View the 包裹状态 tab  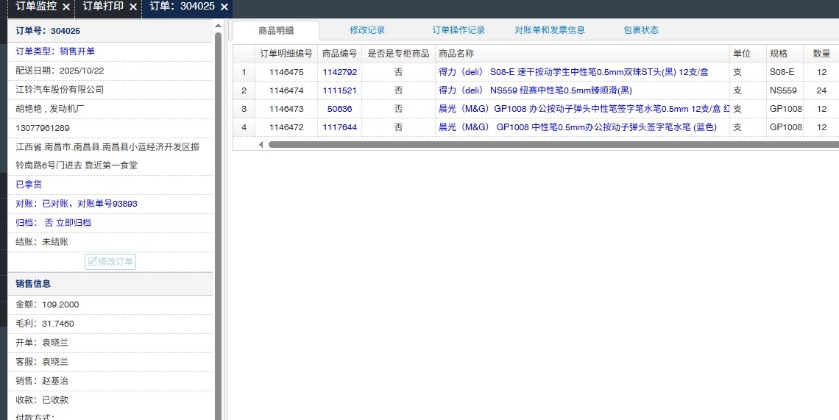point(641,30)
